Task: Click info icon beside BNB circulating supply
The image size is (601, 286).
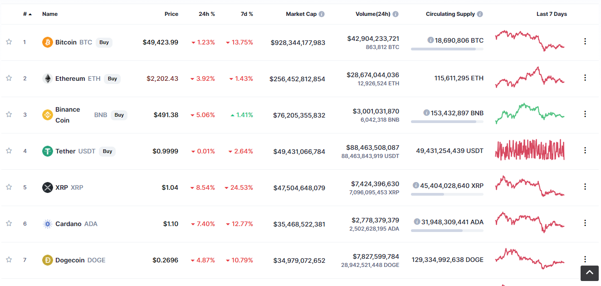Action: click(426, 113)
